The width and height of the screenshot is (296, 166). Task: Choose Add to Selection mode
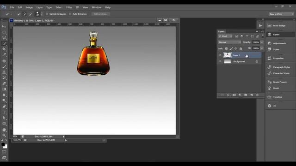[x=25, y=14]
